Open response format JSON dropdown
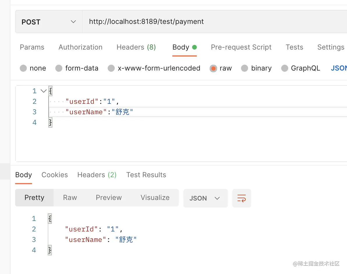This screenshot has width=347, height=274. coord(205,198)
